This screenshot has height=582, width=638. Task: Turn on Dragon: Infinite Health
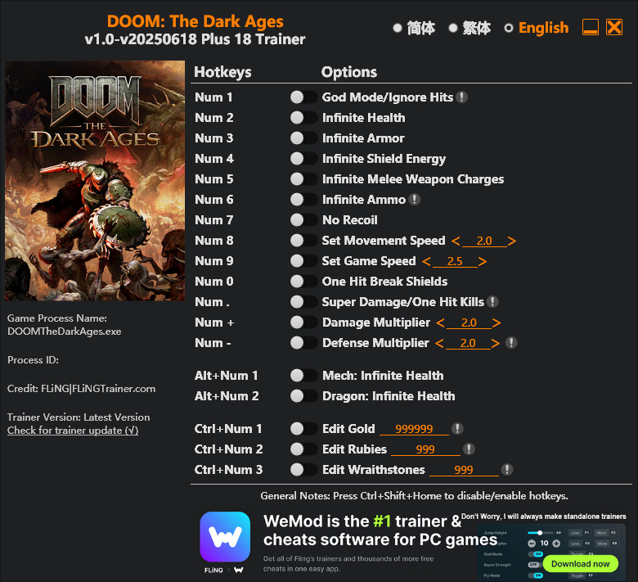[303, 396]
